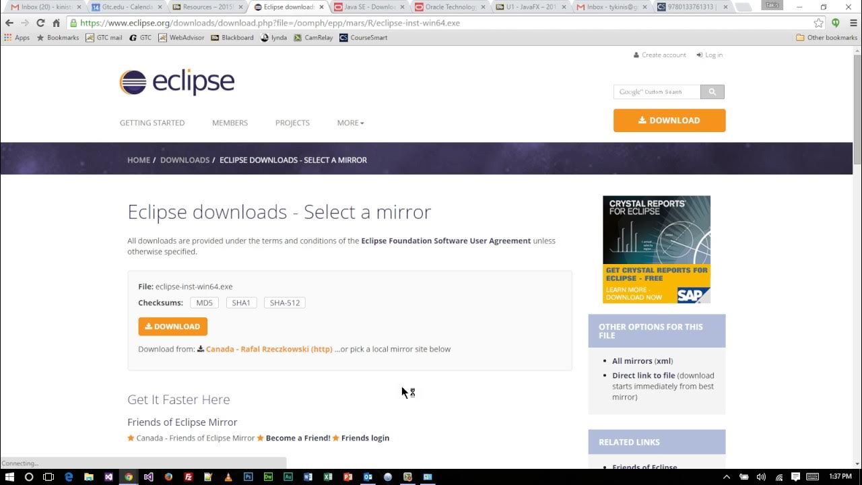Open Task View on the taskbar
The width and height of the screenshot is (862, 485).
pos(48,477)
